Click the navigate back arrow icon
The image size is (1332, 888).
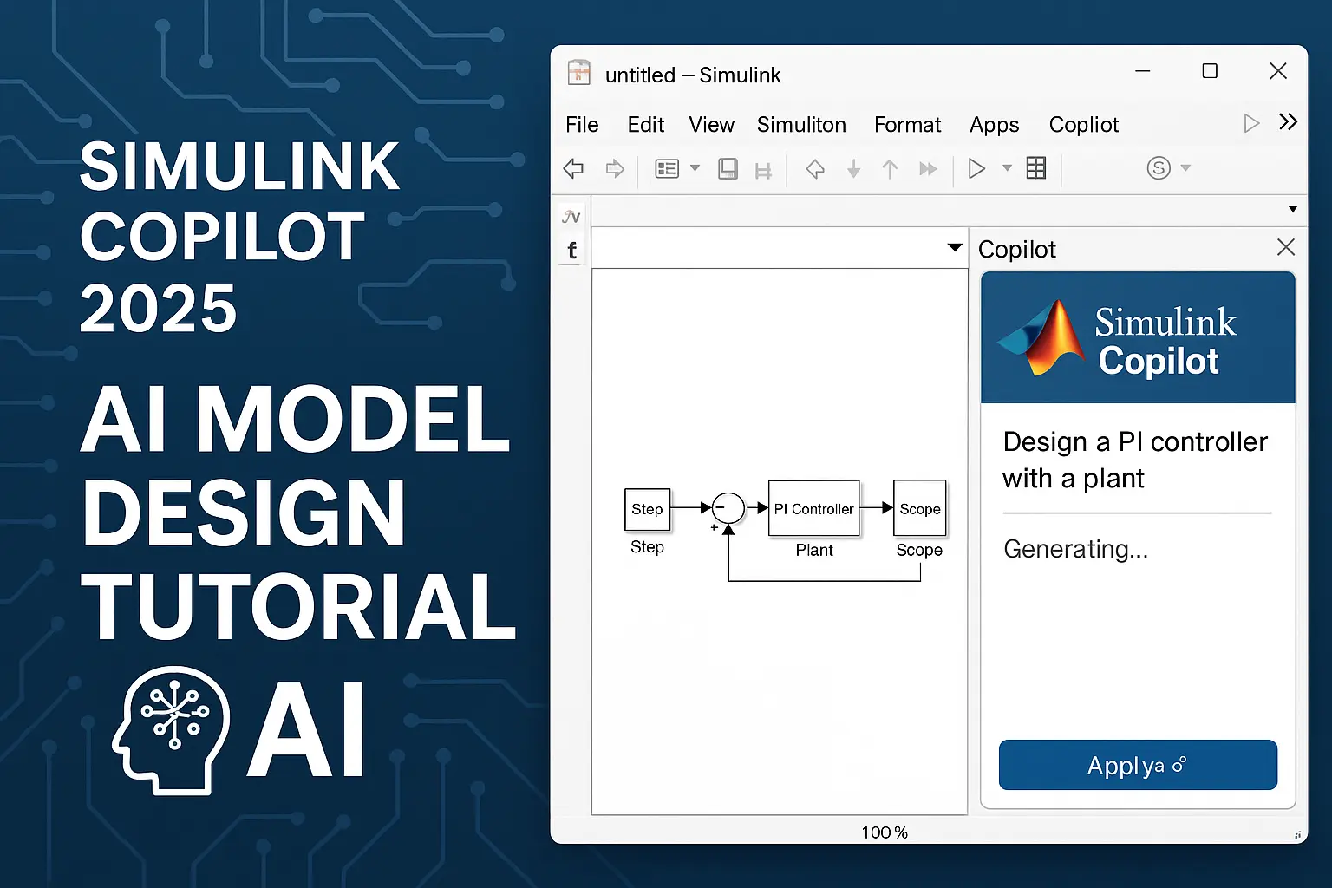tap(573, 168)
